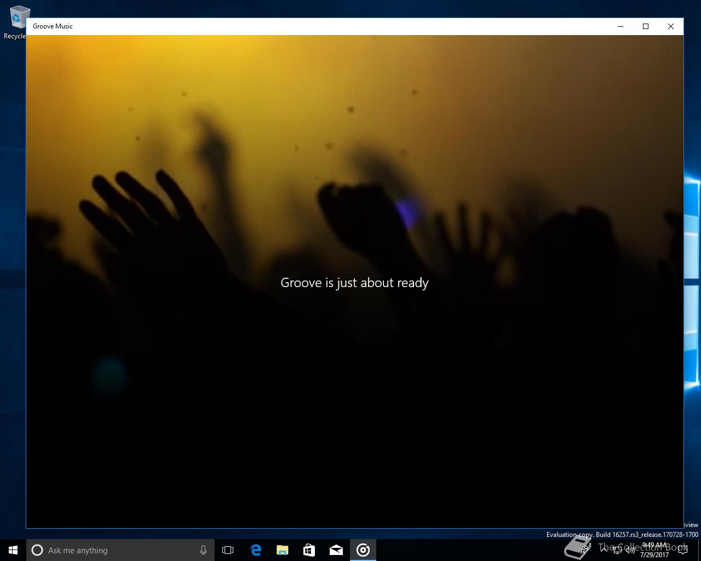Launch Microsoft Edge from the taskbar
Screen dimensions: 701x561
pos(255,550)
